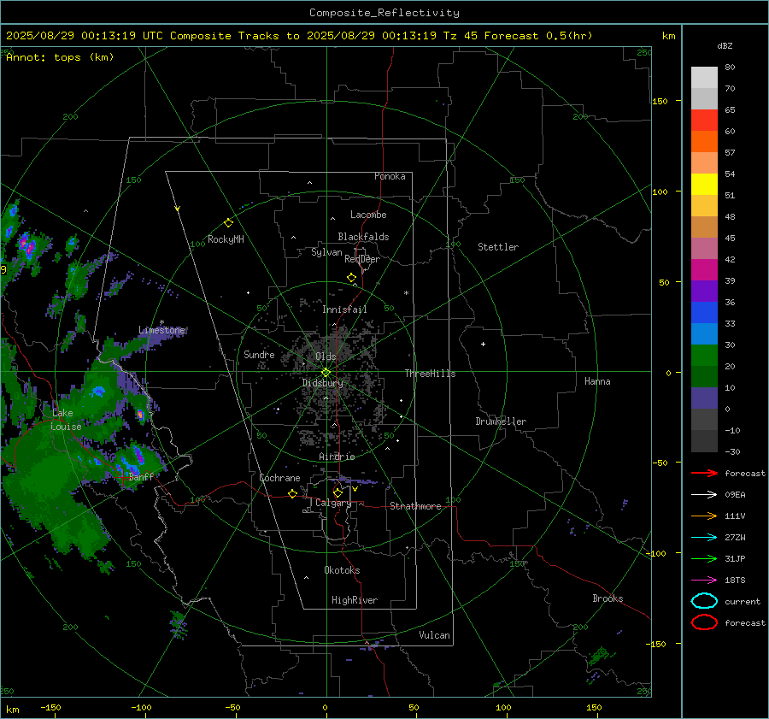Image resolution: width=769 pixels, height=719 pixels.
Task: Click the Composite_Reflectivity title
Action: [384, 13]
